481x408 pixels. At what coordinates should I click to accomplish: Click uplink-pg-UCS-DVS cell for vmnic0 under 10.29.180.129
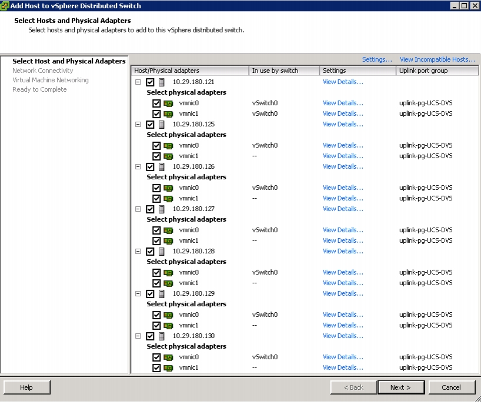coord(426,315)
